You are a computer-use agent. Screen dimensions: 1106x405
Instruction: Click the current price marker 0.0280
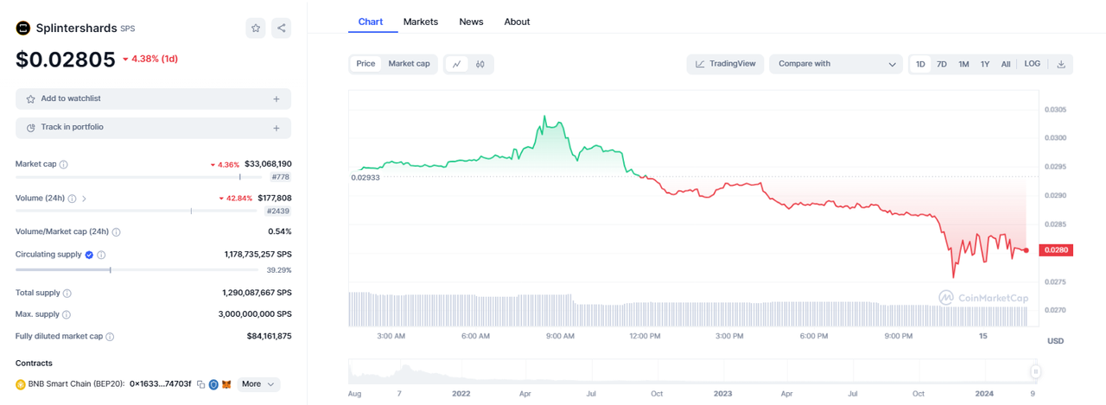1056,250
